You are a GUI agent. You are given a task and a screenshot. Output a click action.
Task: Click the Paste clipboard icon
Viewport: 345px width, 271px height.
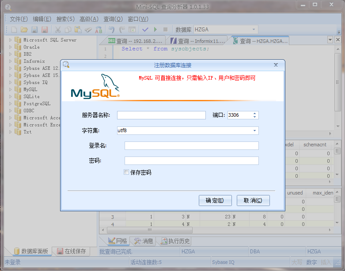[78, 30]
